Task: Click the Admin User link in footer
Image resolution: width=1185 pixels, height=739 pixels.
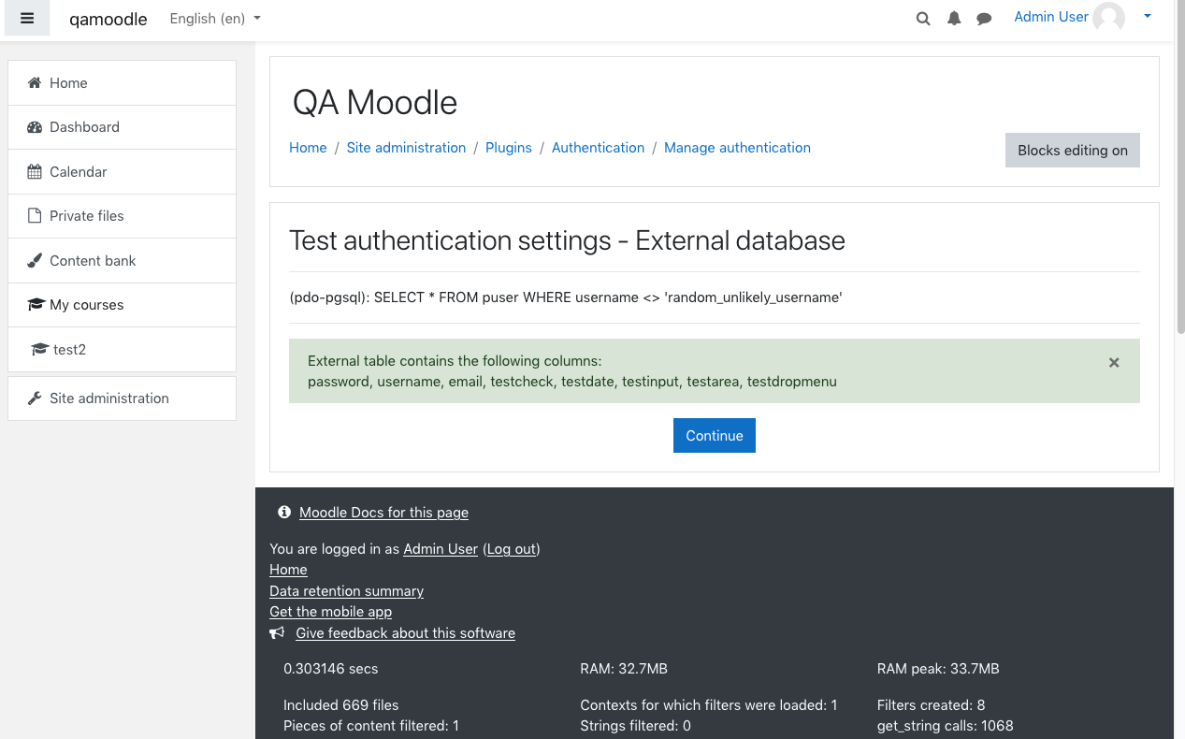Action: click(x=441, y=549)
